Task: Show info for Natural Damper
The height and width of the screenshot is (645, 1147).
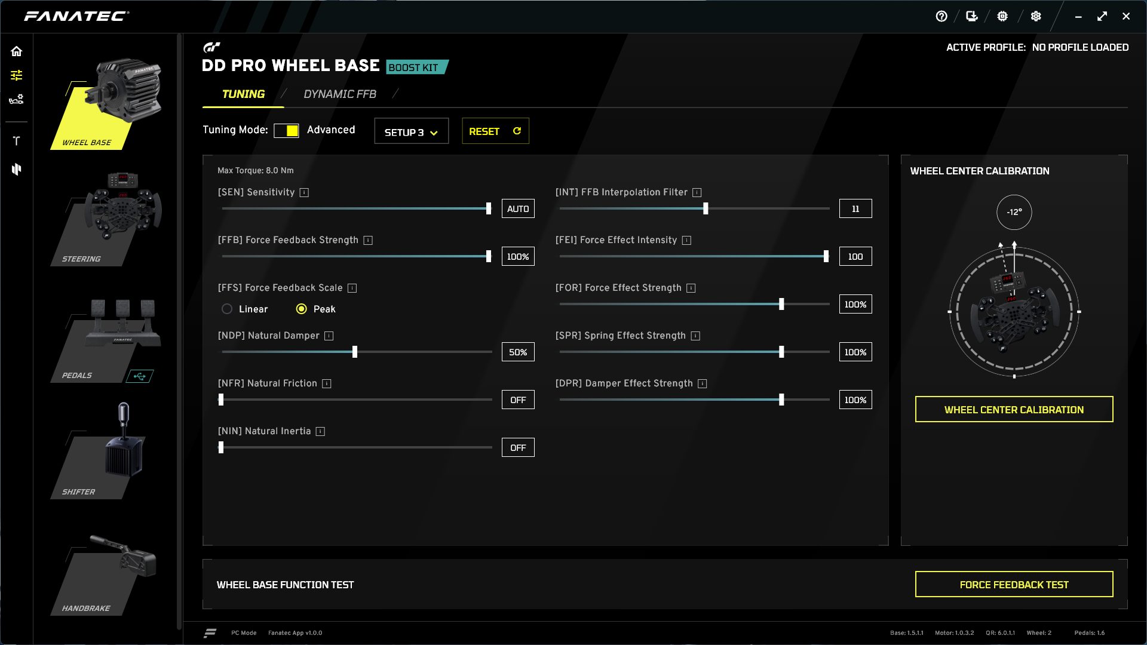Action: pyautogui.click(x=329, y=336)
